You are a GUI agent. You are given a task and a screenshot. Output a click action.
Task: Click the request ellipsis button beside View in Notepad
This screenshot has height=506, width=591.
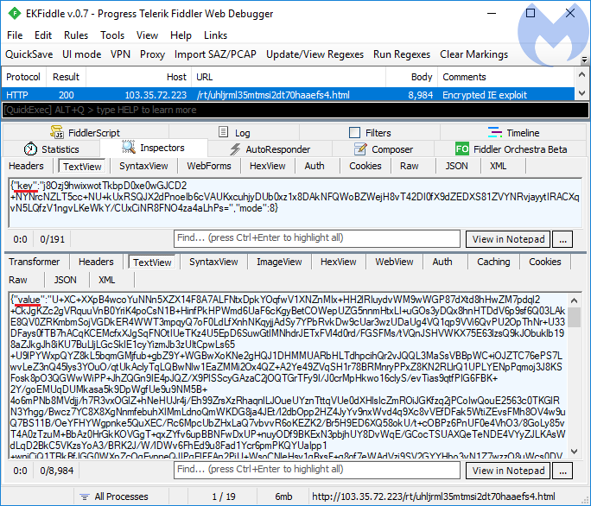coord(562,239)
